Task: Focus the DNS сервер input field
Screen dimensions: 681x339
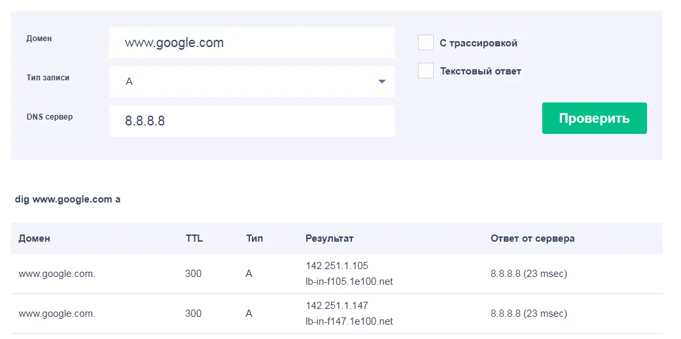Action: [251, 121]
